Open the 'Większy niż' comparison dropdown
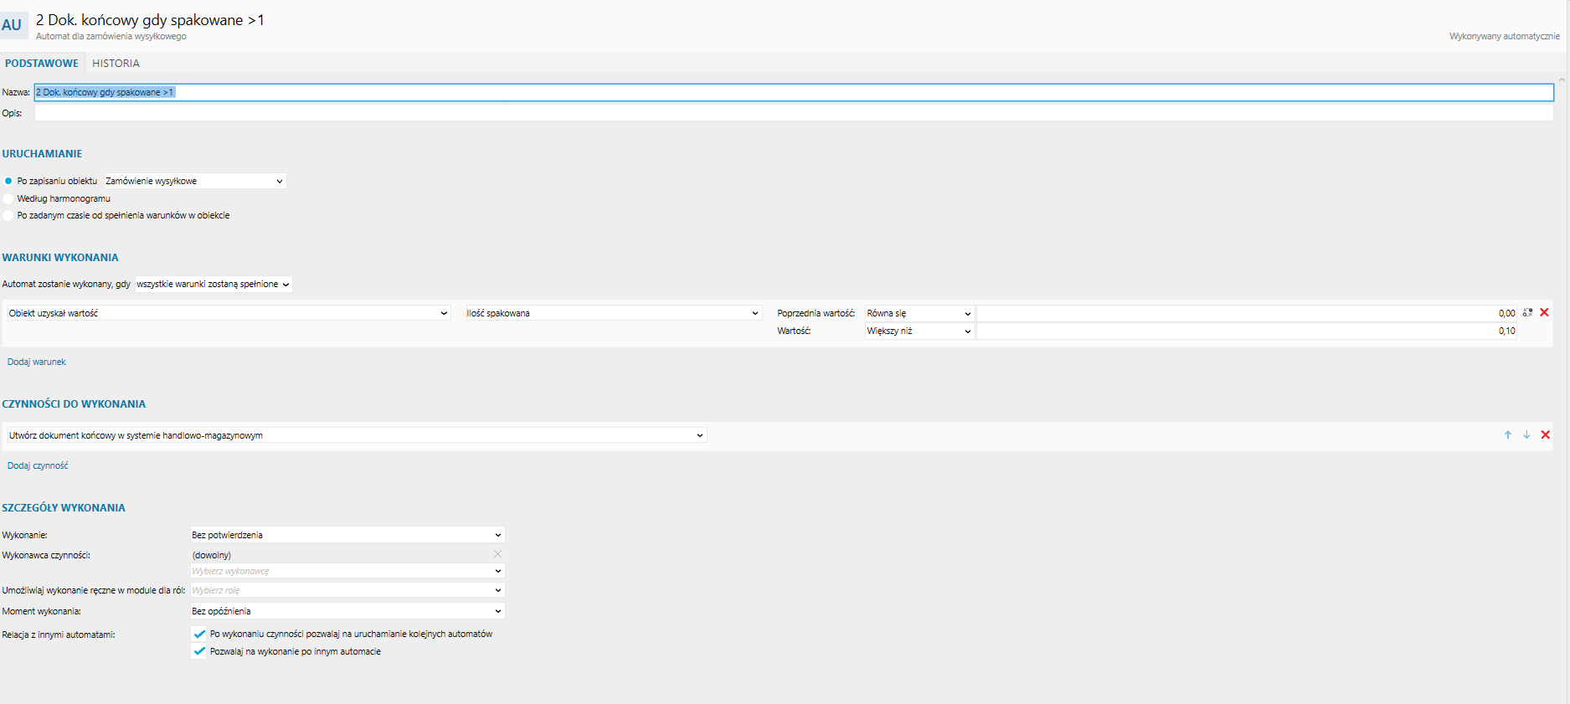The height and width of the screenshot is (704, 1570). (x=919, y=331)
